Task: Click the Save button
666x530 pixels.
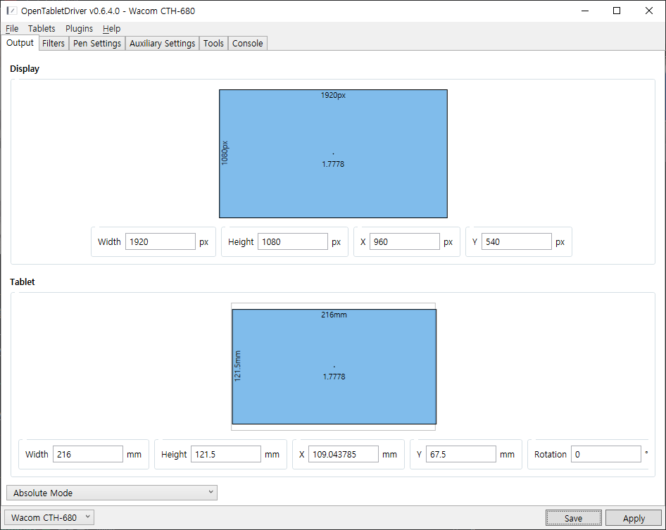Action: point(573,518)
